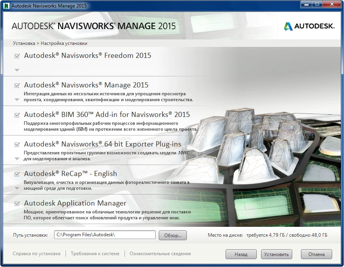Click the Autodesk logo in the header

[x=309, y=26]
